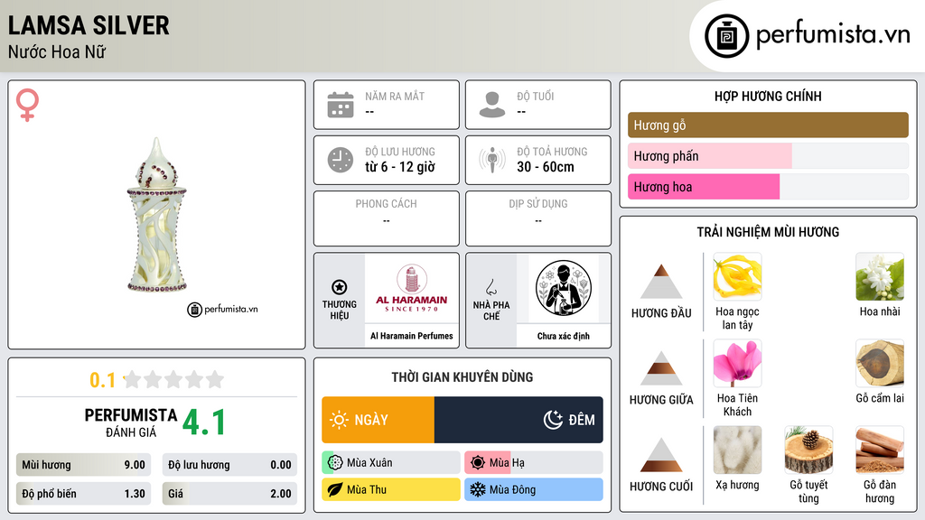This screenshot has height=520, width=925.
Task: Click the Nước Hoa Nữ subtitle
Action: pyautogui.click(x=57, y=52)
